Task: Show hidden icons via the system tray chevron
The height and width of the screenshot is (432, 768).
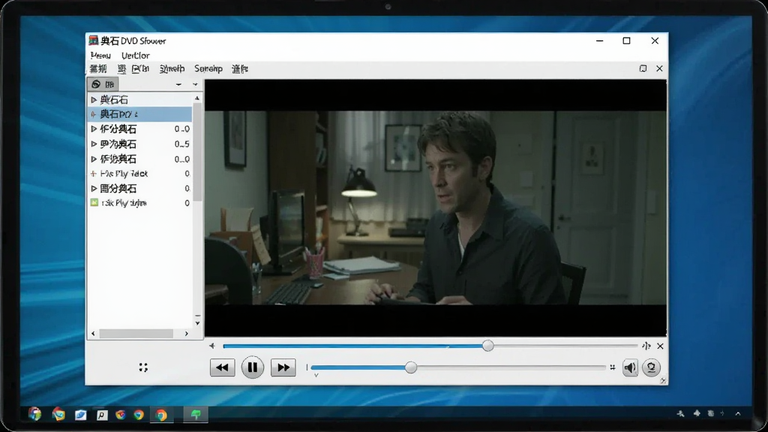Action: tap(738, 414)
